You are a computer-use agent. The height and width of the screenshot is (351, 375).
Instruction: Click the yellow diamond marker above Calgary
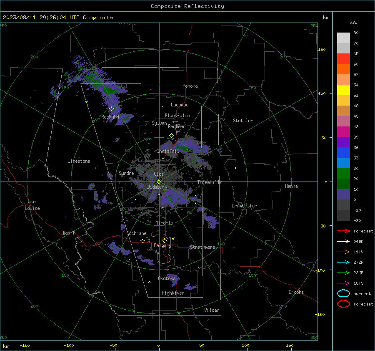click(165, 240)
